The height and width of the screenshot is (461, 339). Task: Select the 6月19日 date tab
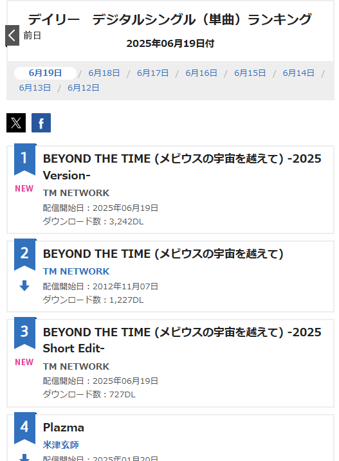click(45, 73)
